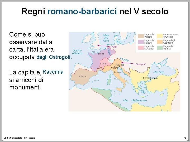
Task: Click the Regno degli Ostrogoti legend swatch
Action: pyautogui.click(x=160, y=42)
